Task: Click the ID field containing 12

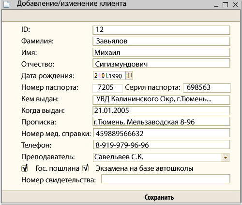Action: pyautogui.click(x=161, y=30)
